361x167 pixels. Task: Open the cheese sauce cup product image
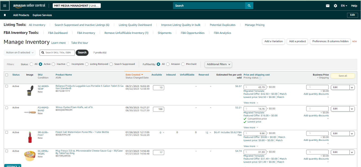click(30, 156)
